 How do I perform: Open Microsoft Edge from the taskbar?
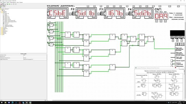[12, 103]
